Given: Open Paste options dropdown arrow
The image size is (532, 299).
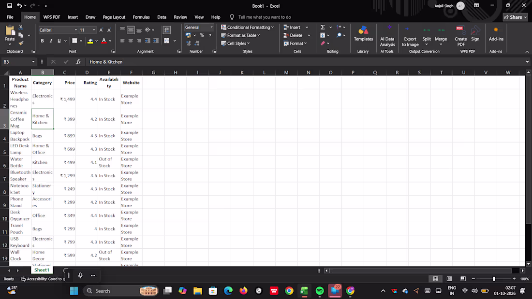Looking at the screenshot, I should click(10, 44).
